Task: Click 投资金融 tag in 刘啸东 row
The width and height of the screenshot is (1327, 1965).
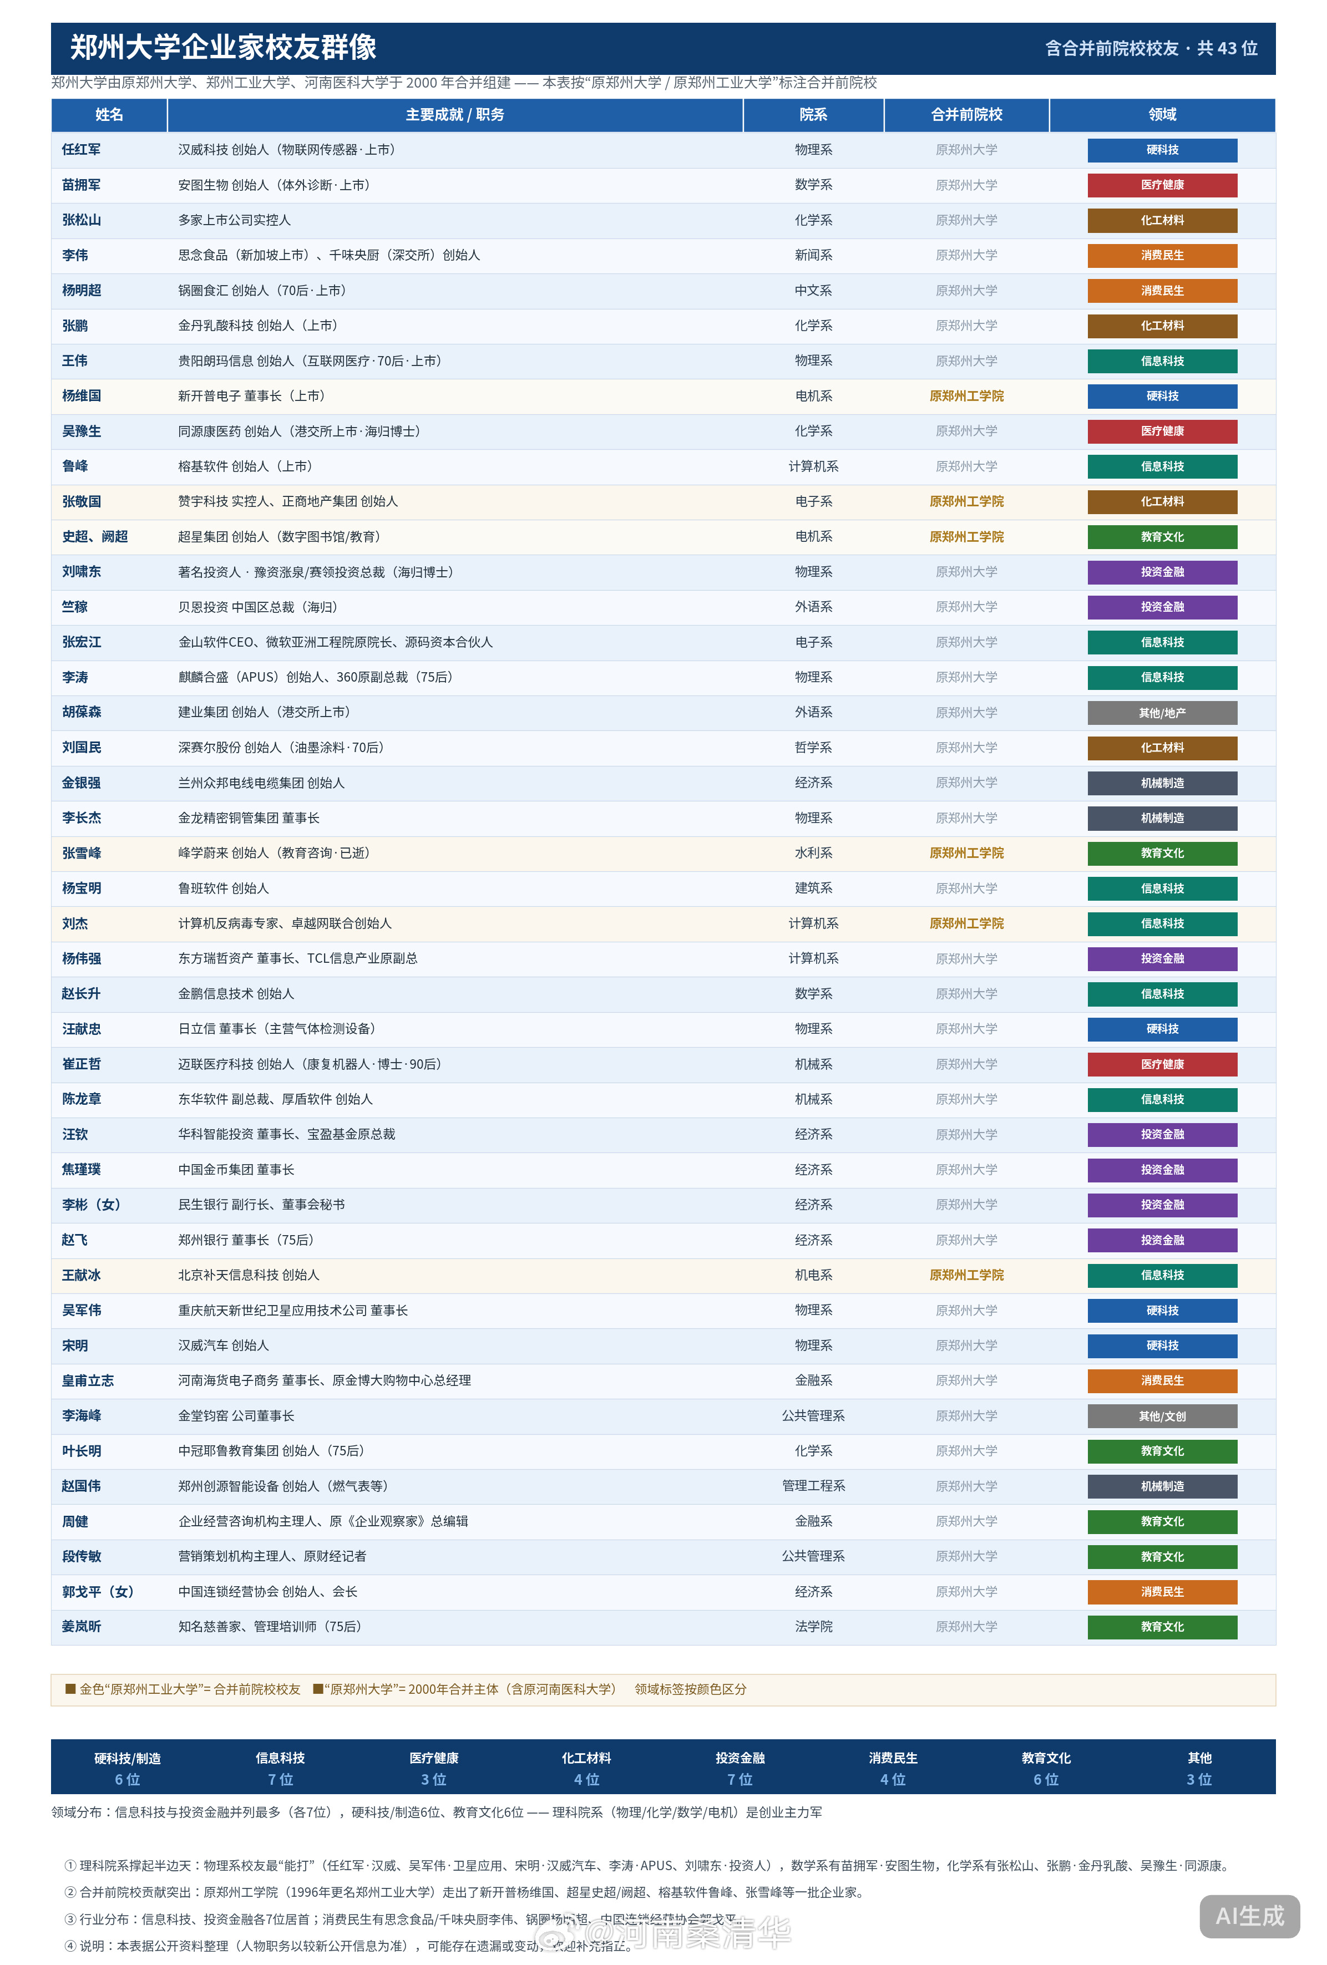Action: [1162, 572]
